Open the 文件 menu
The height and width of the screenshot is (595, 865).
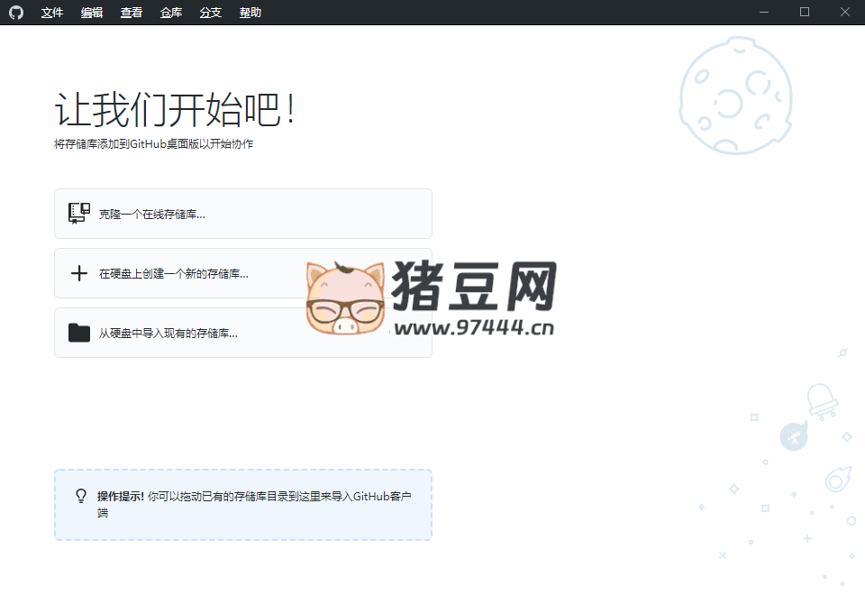(52, 13)
